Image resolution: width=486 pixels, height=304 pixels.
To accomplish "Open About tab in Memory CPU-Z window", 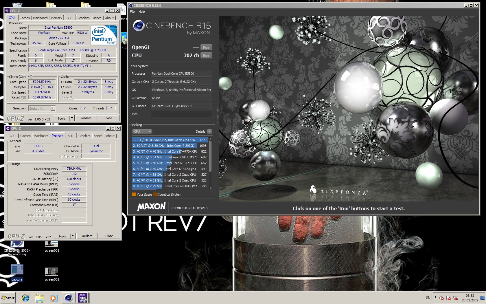I will pos(110,136).
